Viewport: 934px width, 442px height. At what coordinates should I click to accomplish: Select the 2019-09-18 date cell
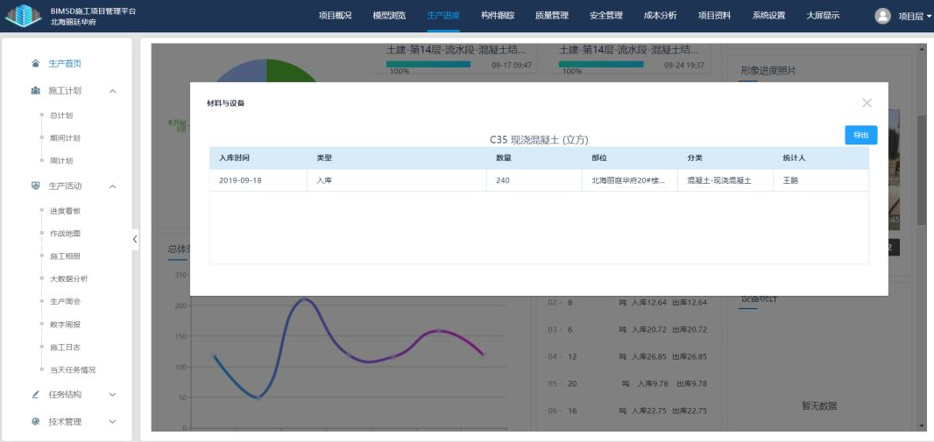coord(258,180)
